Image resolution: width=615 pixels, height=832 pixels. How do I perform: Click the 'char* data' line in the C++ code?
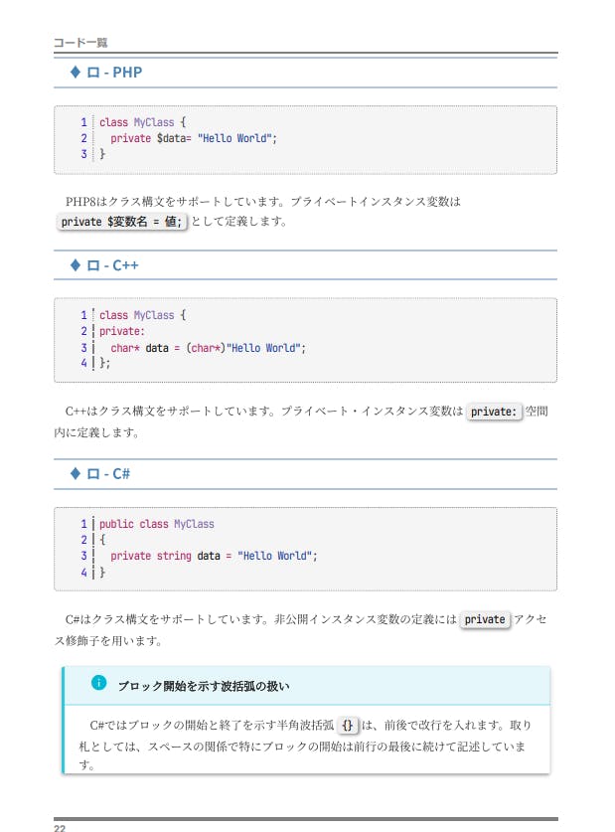tap(208, 348)
